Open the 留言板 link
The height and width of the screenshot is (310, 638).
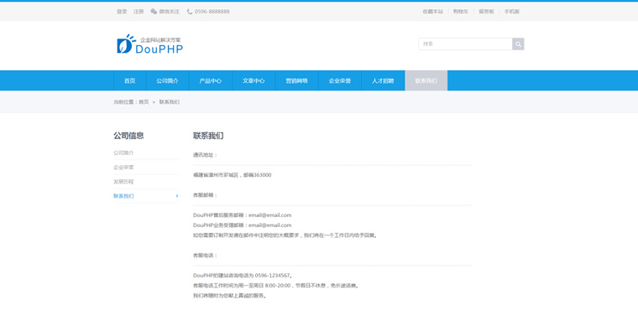486,12
